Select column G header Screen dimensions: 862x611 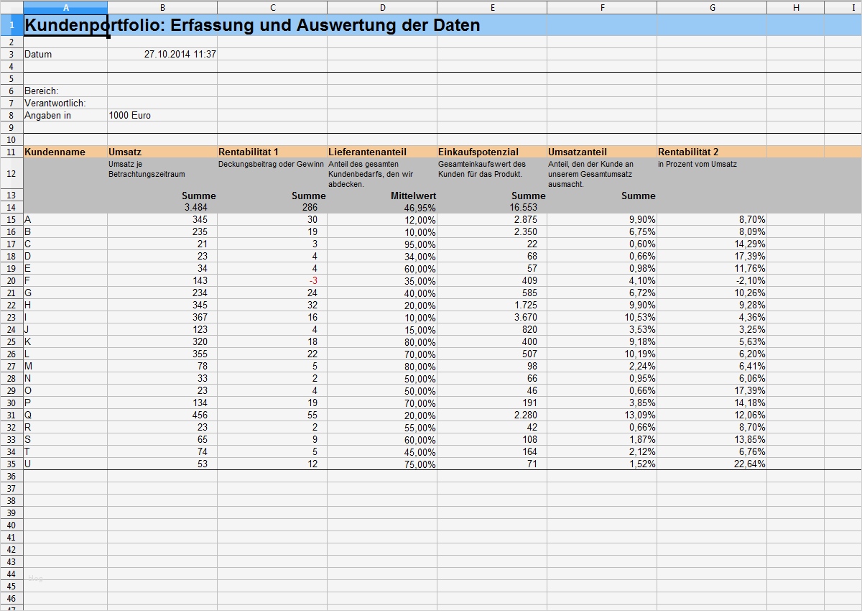tap(712, 7)
